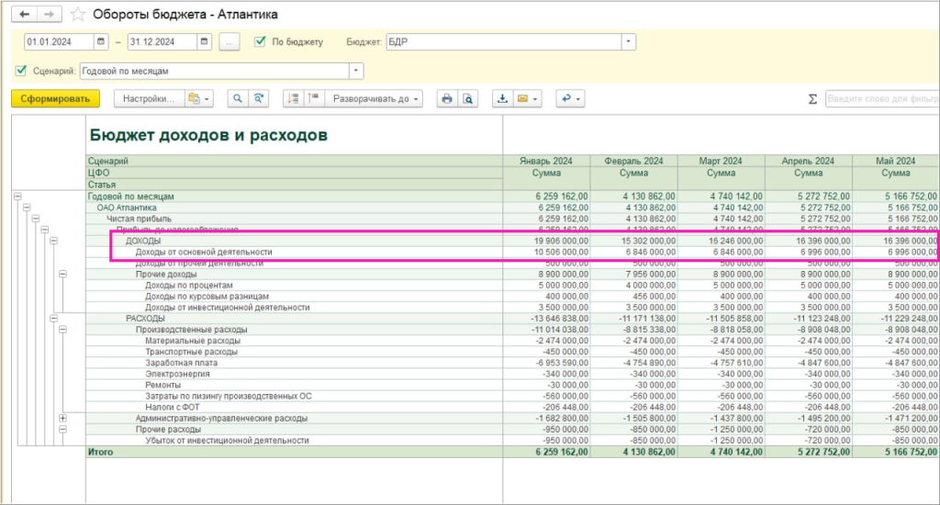Screen dimensions: 940x505
Task: Open calendar picker for start date 01.01.2024
Action: [102, 42]
